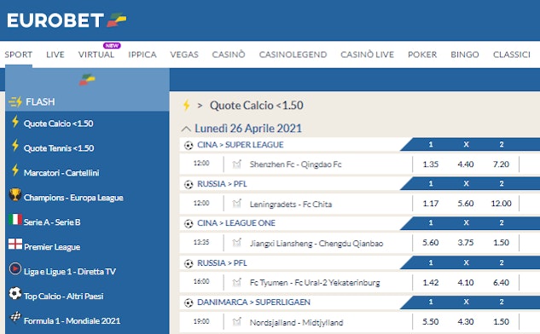Bet on odds 12.00 for Fc Chita
This screenshot has width=540, height=334.
(501, 204)
